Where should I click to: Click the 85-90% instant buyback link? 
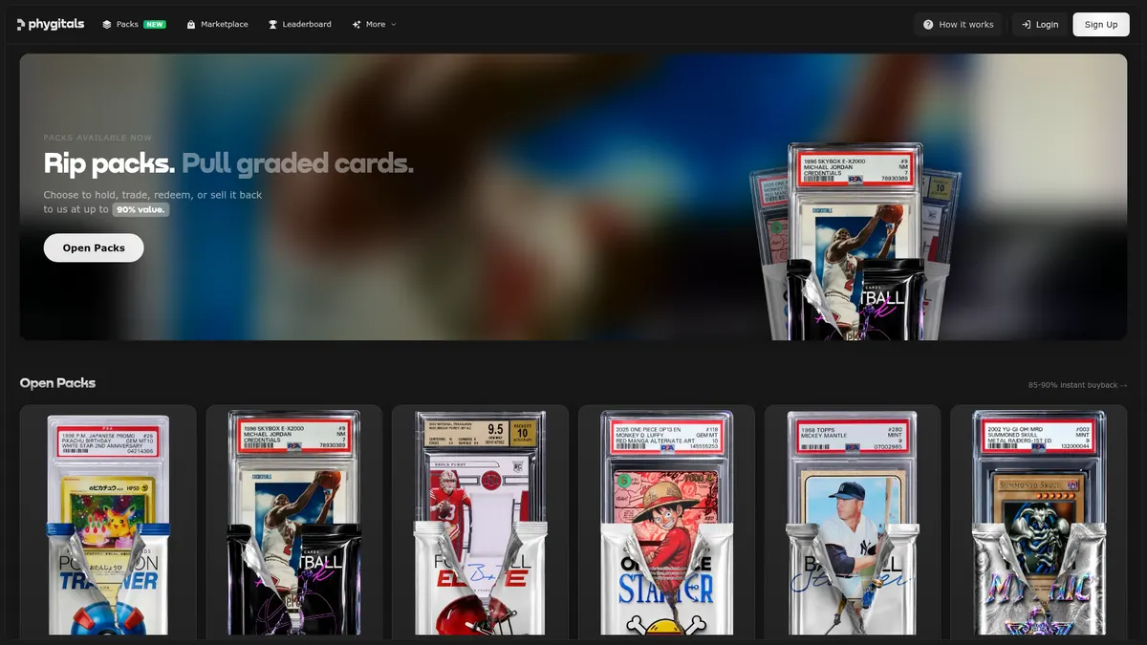pos(1077,385)
